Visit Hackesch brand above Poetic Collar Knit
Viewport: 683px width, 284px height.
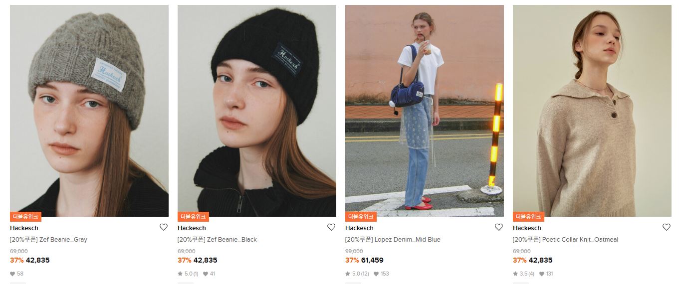point(527,228)
